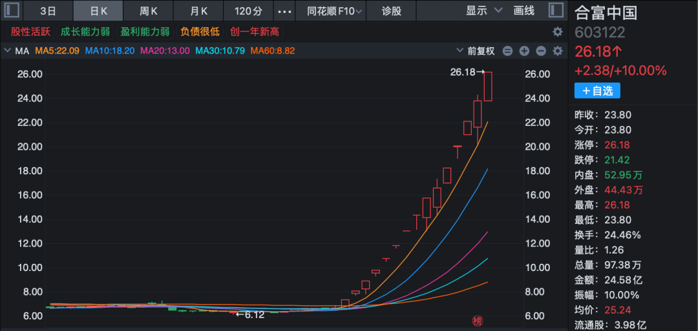Open chart settings gear in MA row
Viewport: 698px width, 331px height.
coord(557,51)
